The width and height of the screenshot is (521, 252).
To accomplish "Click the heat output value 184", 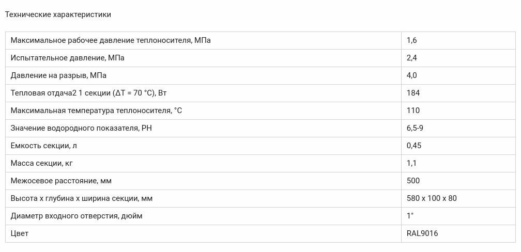I will tap(413, 93).
